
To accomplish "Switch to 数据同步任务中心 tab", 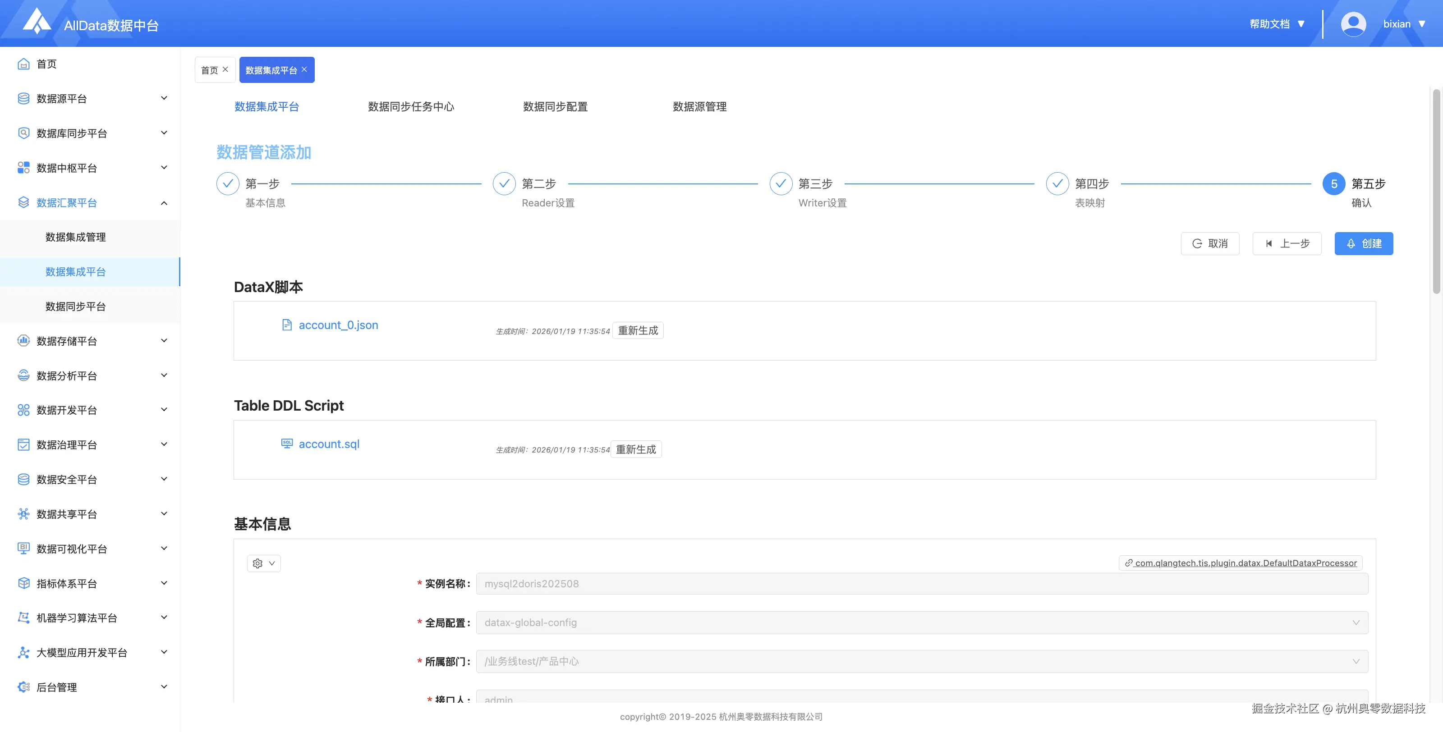I will 411,106.
